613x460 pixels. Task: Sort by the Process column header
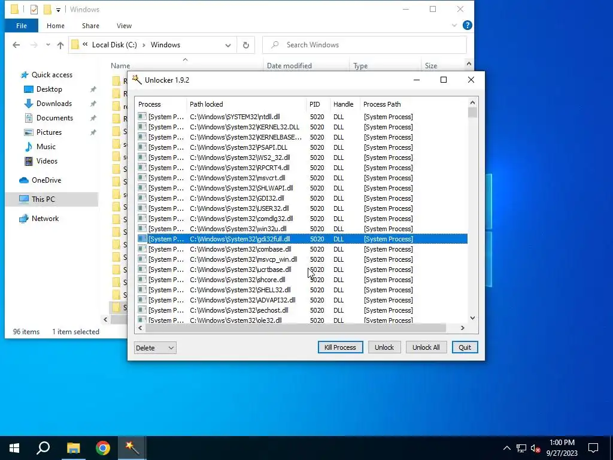click(160, 104)
